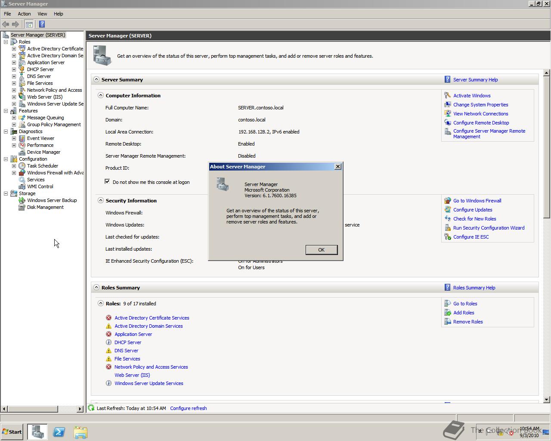The height and width of the screenshot is (441, 551).
Task: Click the Active Directory Certificate Services error icon
Action: (x=108, y=318)
